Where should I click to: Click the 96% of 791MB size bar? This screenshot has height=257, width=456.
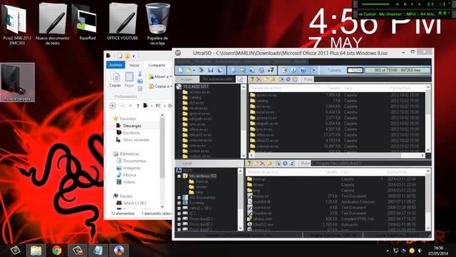click(397, 70)
